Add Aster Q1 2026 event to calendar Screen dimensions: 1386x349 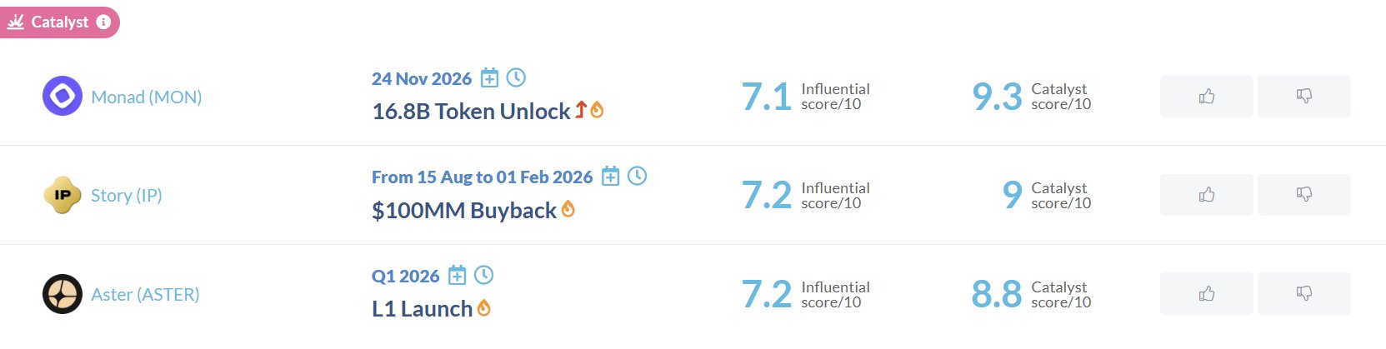[458, 275]
